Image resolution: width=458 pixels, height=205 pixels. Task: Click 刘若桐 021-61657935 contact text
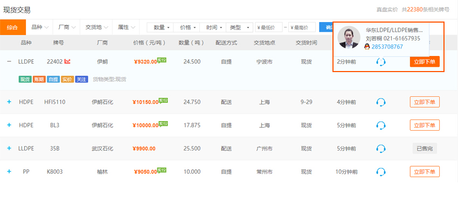pos(393,38)
